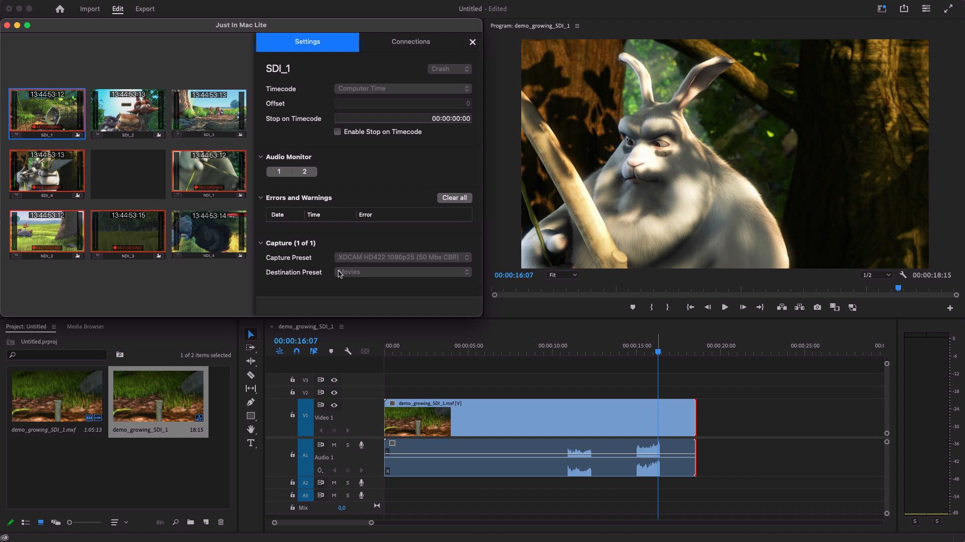Screen dimensions: 965x542
Task: Switch to the Connections tab
Action: (410, 42)
